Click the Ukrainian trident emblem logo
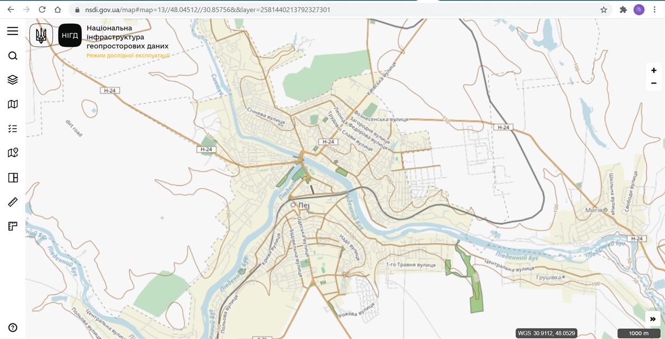The height and width of the screenshot is (339, 665). [x=41, y=36]
